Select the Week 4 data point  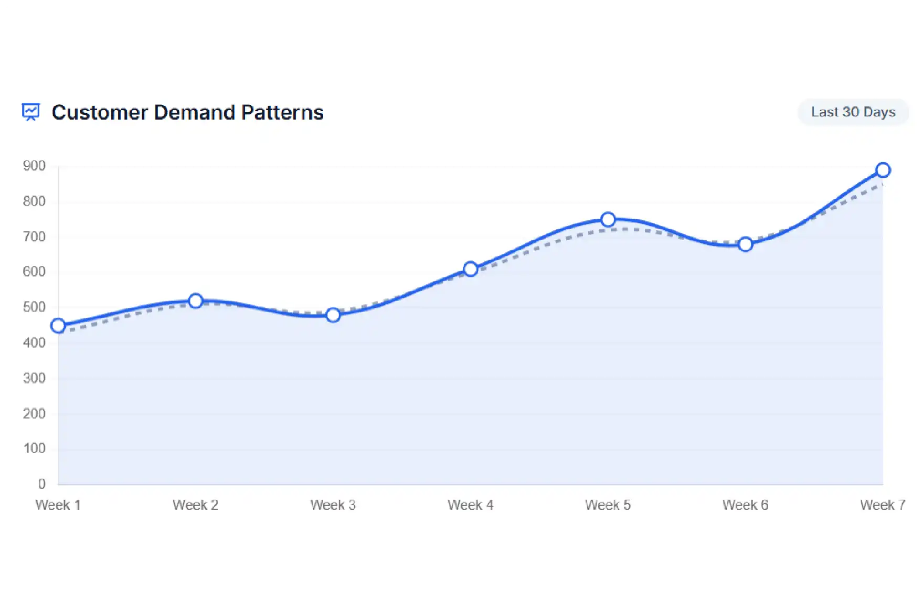[471, 269]
